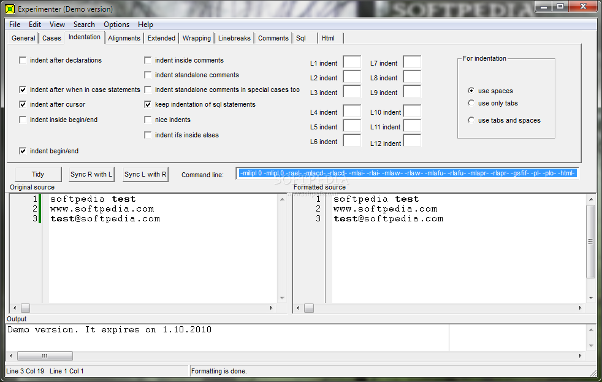Image resolution: width=602 pixels, height=382 pixels.
Task: Check the box labelled just 'indent standalone comments'
Action: click(x=148, y=75)
